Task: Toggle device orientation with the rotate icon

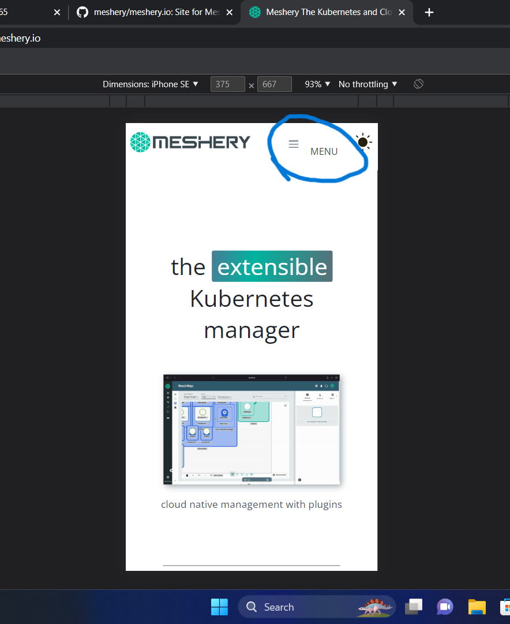Action: (x=418, y=84)
